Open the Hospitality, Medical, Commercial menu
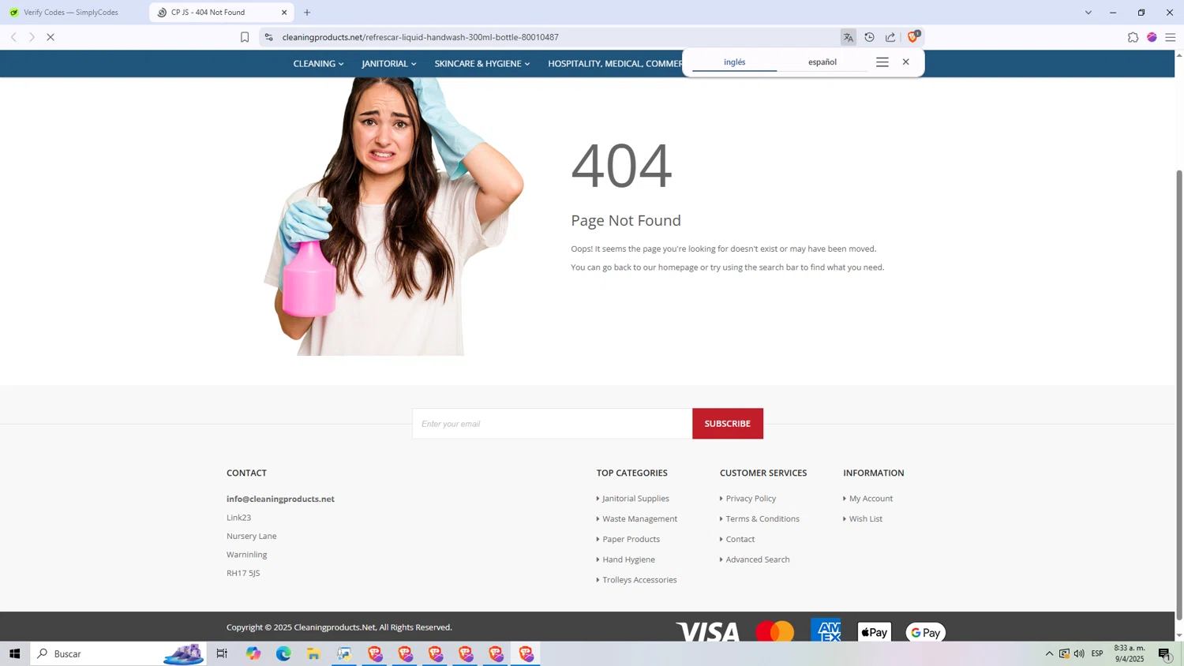The image size is (1184, 666). pyautogui.click(x=615, y=64)
